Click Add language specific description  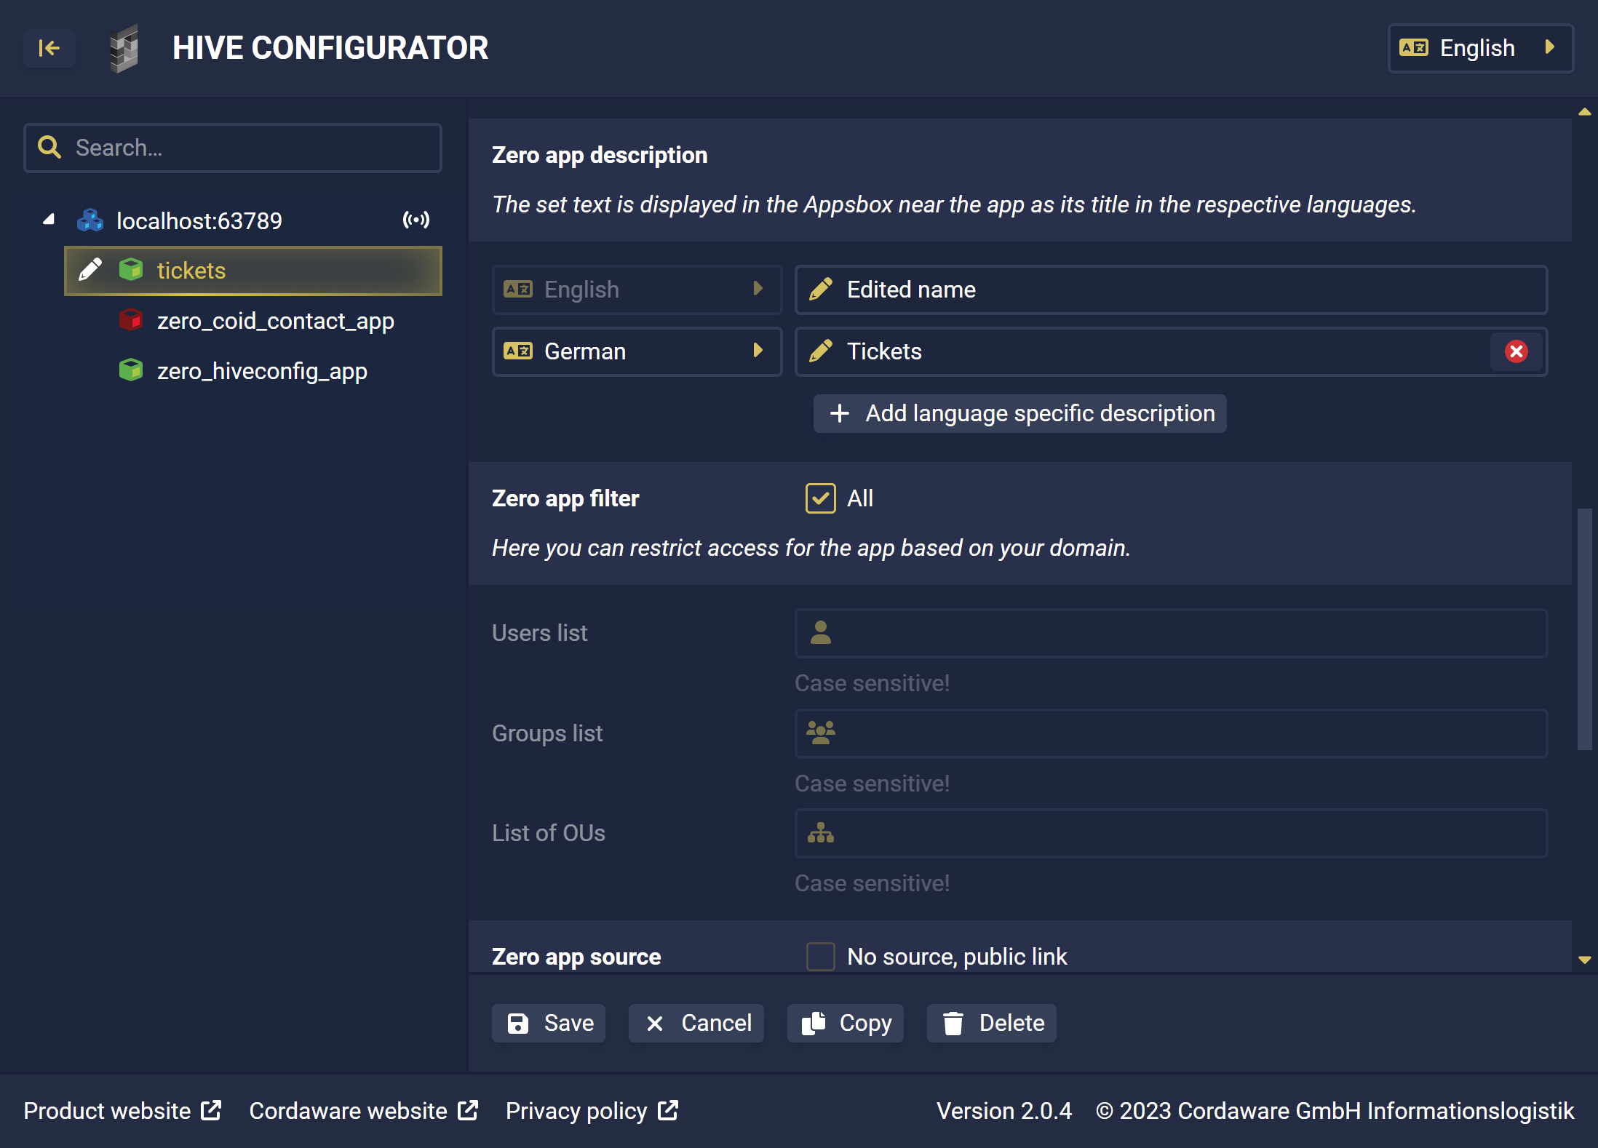click(x=1019, y=413)
